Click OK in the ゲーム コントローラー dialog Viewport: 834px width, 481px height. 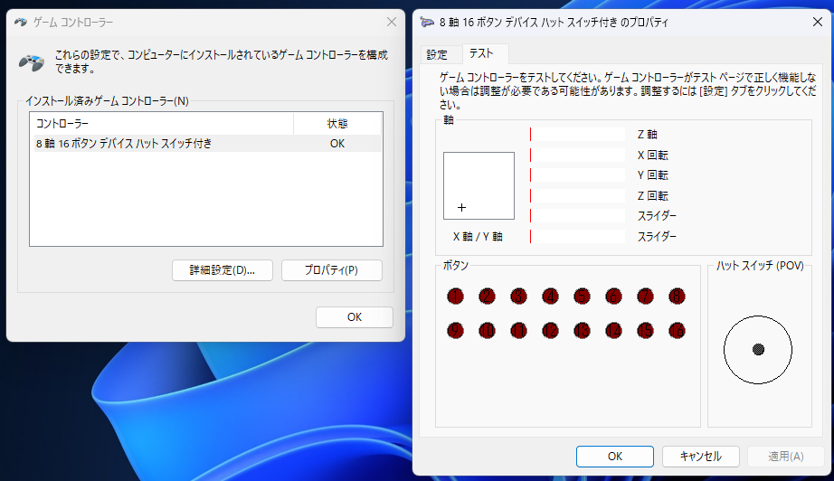click(354, 317)
